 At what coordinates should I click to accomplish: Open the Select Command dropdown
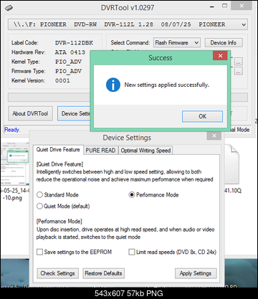(177, 43)
